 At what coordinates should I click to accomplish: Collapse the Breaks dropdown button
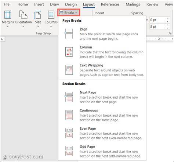point(69,13)
